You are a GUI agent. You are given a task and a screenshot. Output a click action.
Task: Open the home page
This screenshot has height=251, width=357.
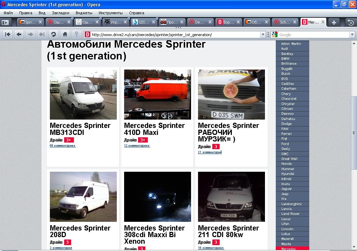point(65,34)
